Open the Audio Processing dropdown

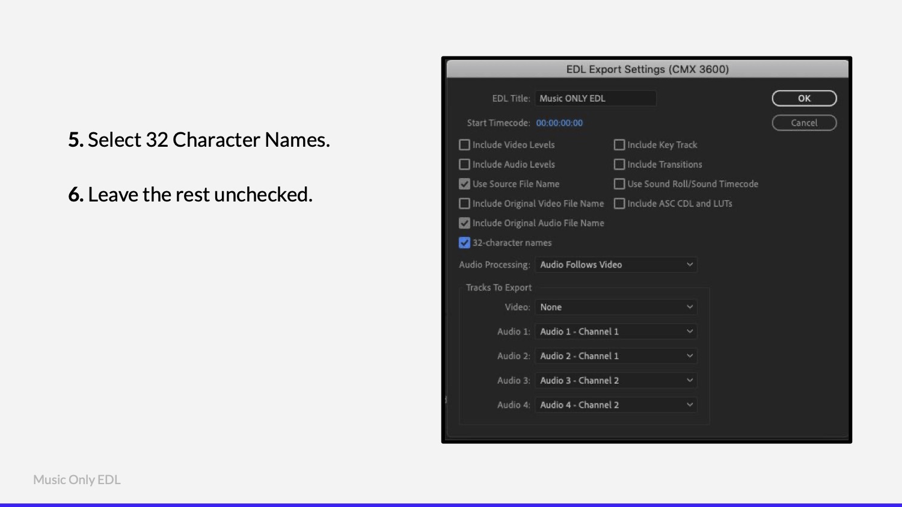(x=616, y=265)
